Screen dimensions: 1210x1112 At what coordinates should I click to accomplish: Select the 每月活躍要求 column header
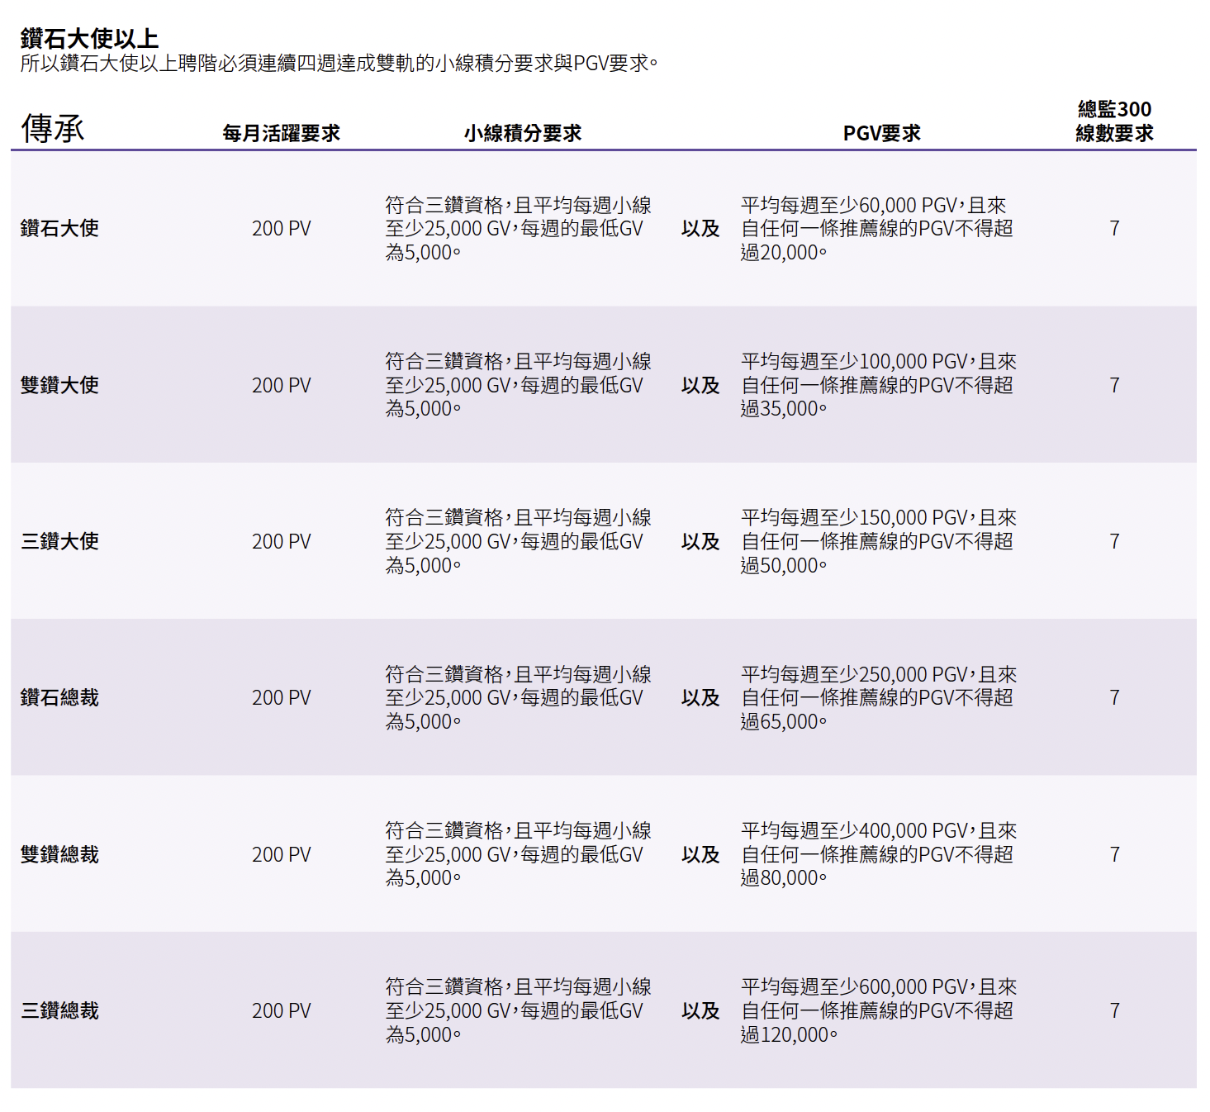tap(281, 133)
